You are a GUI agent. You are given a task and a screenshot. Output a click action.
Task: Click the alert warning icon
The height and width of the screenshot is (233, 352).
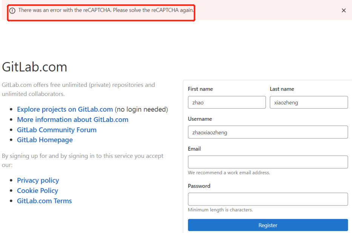[12, 11]
